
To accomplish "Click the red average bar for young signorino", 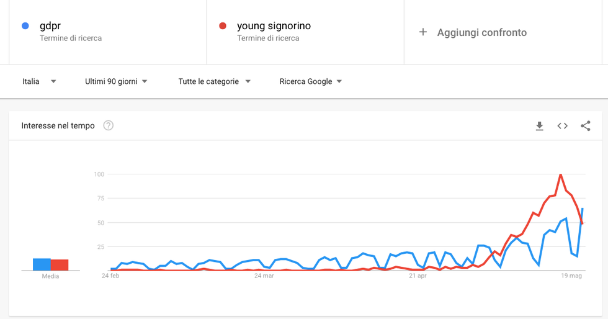I will 60,265.
